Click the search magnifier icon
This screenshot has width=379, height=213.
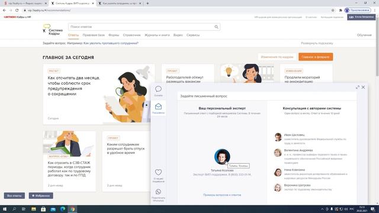(x=216, y=27)
